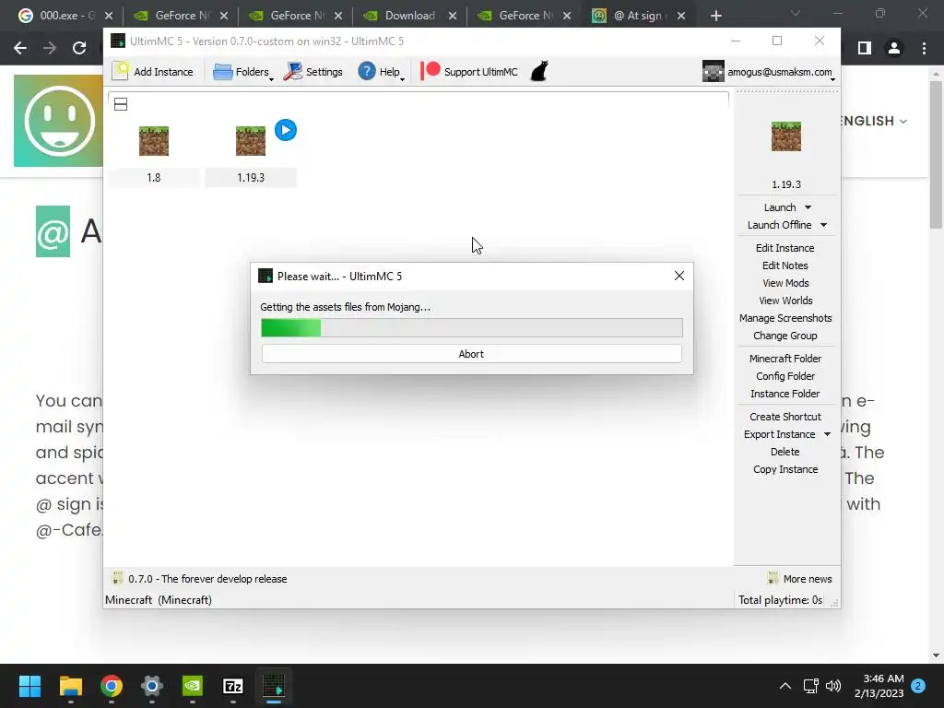Open Chrome from the taskbar

coord(112,686)
